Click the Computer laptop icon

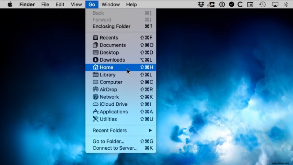tap(95, 82)
